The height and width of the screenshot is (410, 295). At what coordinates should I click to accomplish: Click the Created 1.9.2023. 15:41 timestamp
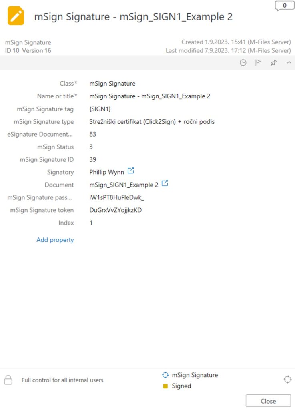(x=236, y=42)
